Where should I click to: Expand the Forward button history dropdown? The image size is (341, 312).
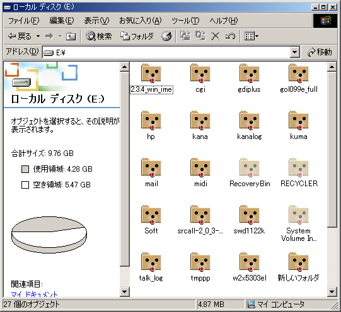tap(61, 36)
